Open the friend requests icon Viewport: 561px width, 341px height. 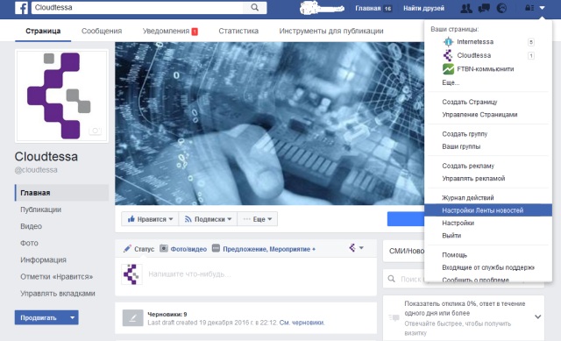point(465,8)
